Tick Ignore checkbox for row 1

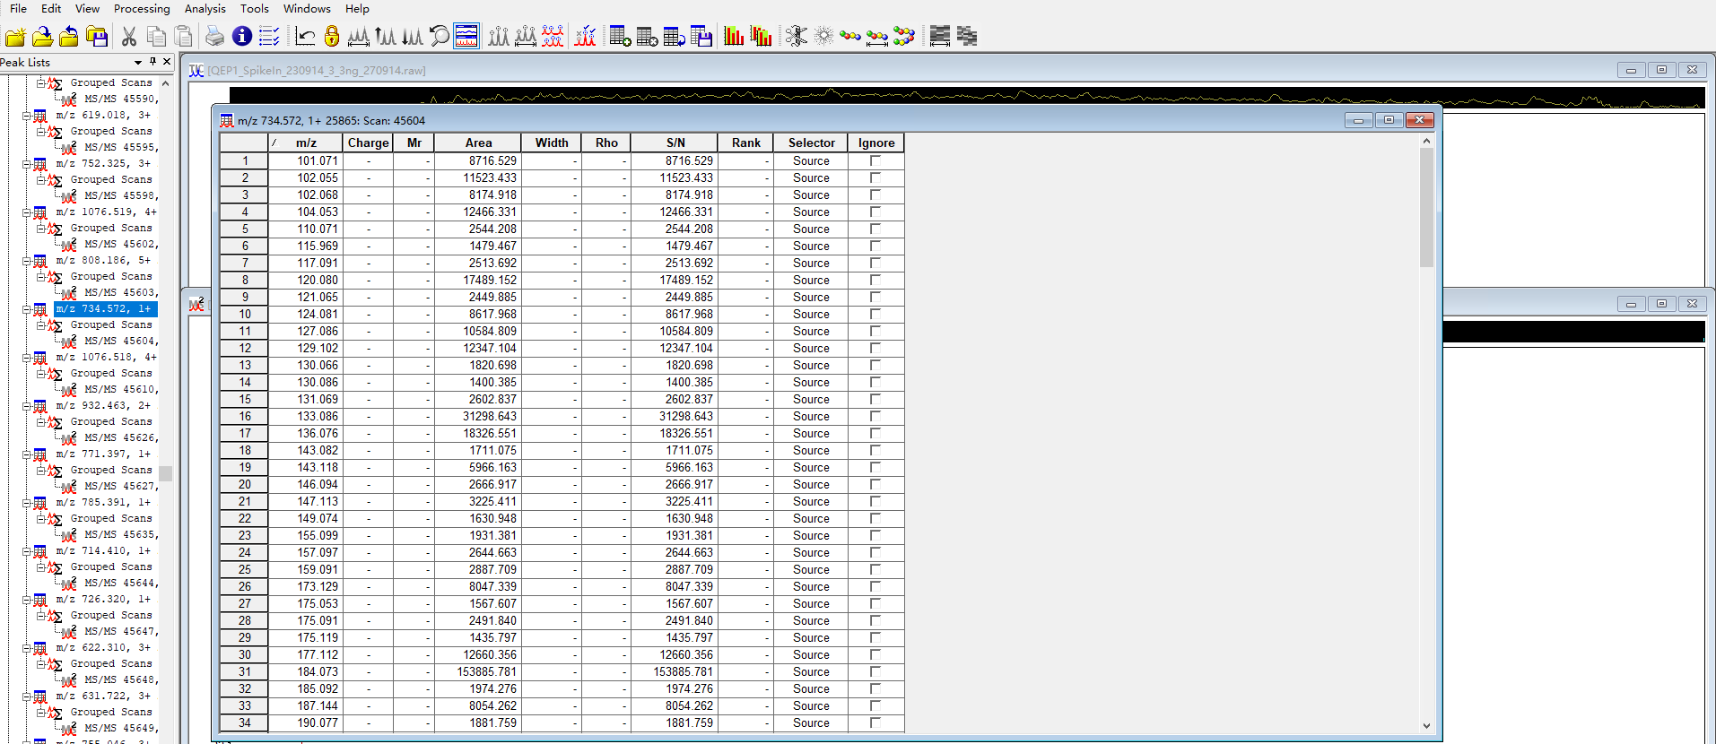(875, 161)
